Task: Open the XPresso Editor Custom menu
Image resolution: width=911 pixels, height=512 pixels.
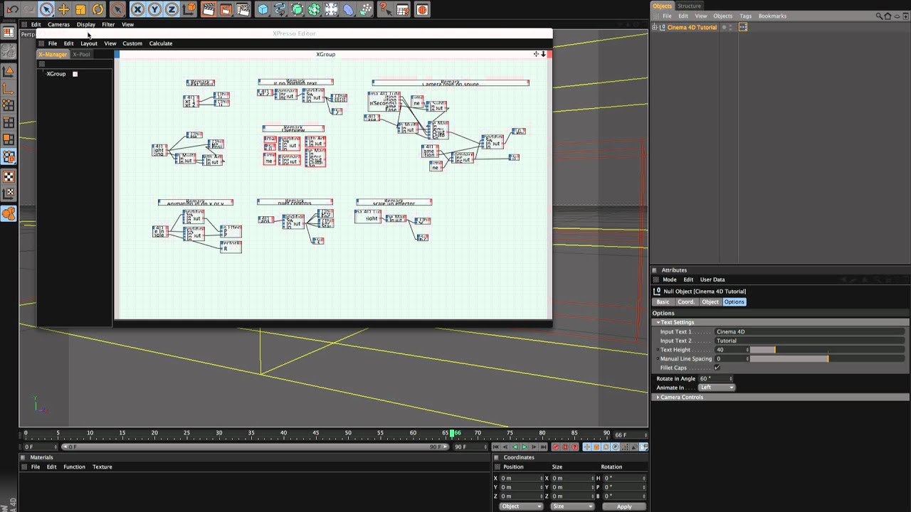Action: point(132,43)
